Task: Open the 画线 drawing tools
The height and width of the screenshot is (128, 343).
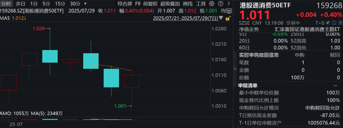Action: [187, 3]
